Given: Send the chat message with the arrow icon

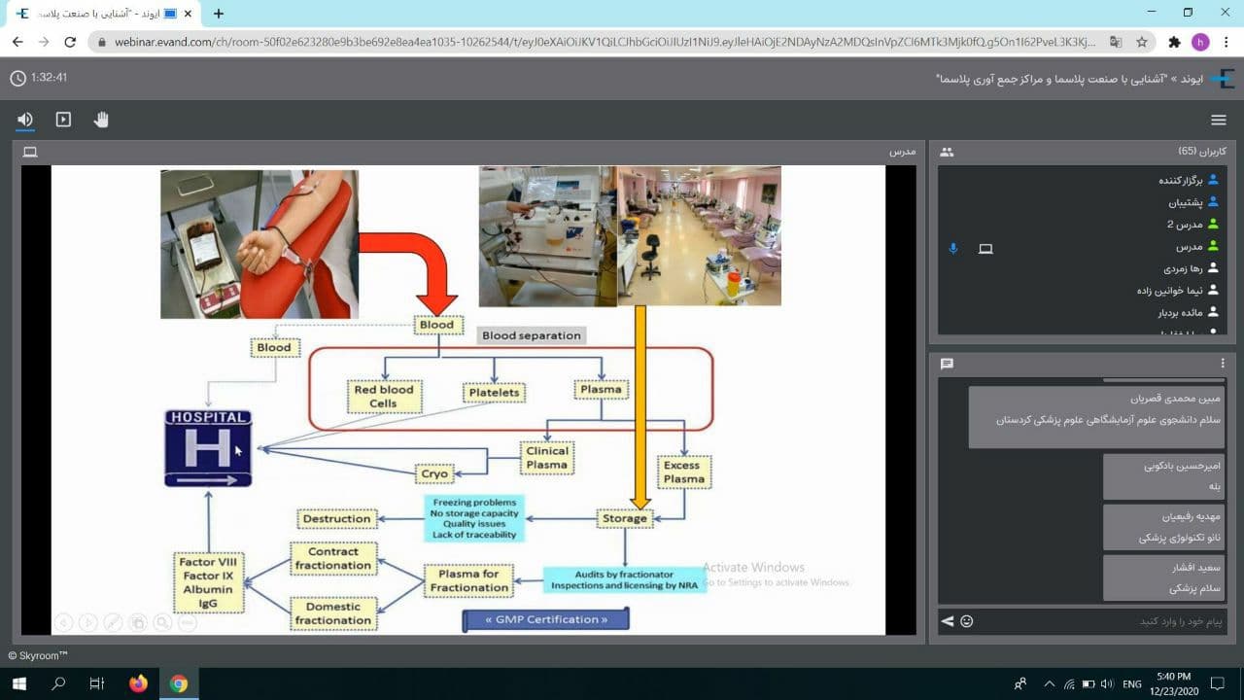Looking at the screenshot, I should tap(947, 621).
